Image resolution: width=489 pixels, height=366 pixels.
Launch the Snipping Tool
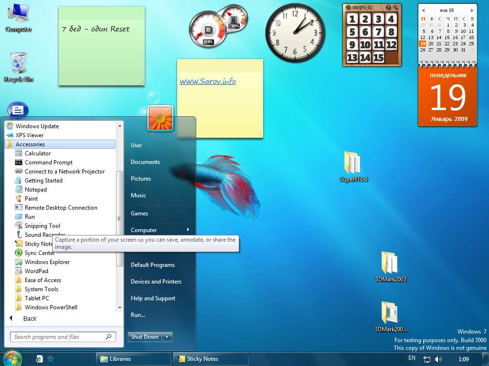click(42, 226)
